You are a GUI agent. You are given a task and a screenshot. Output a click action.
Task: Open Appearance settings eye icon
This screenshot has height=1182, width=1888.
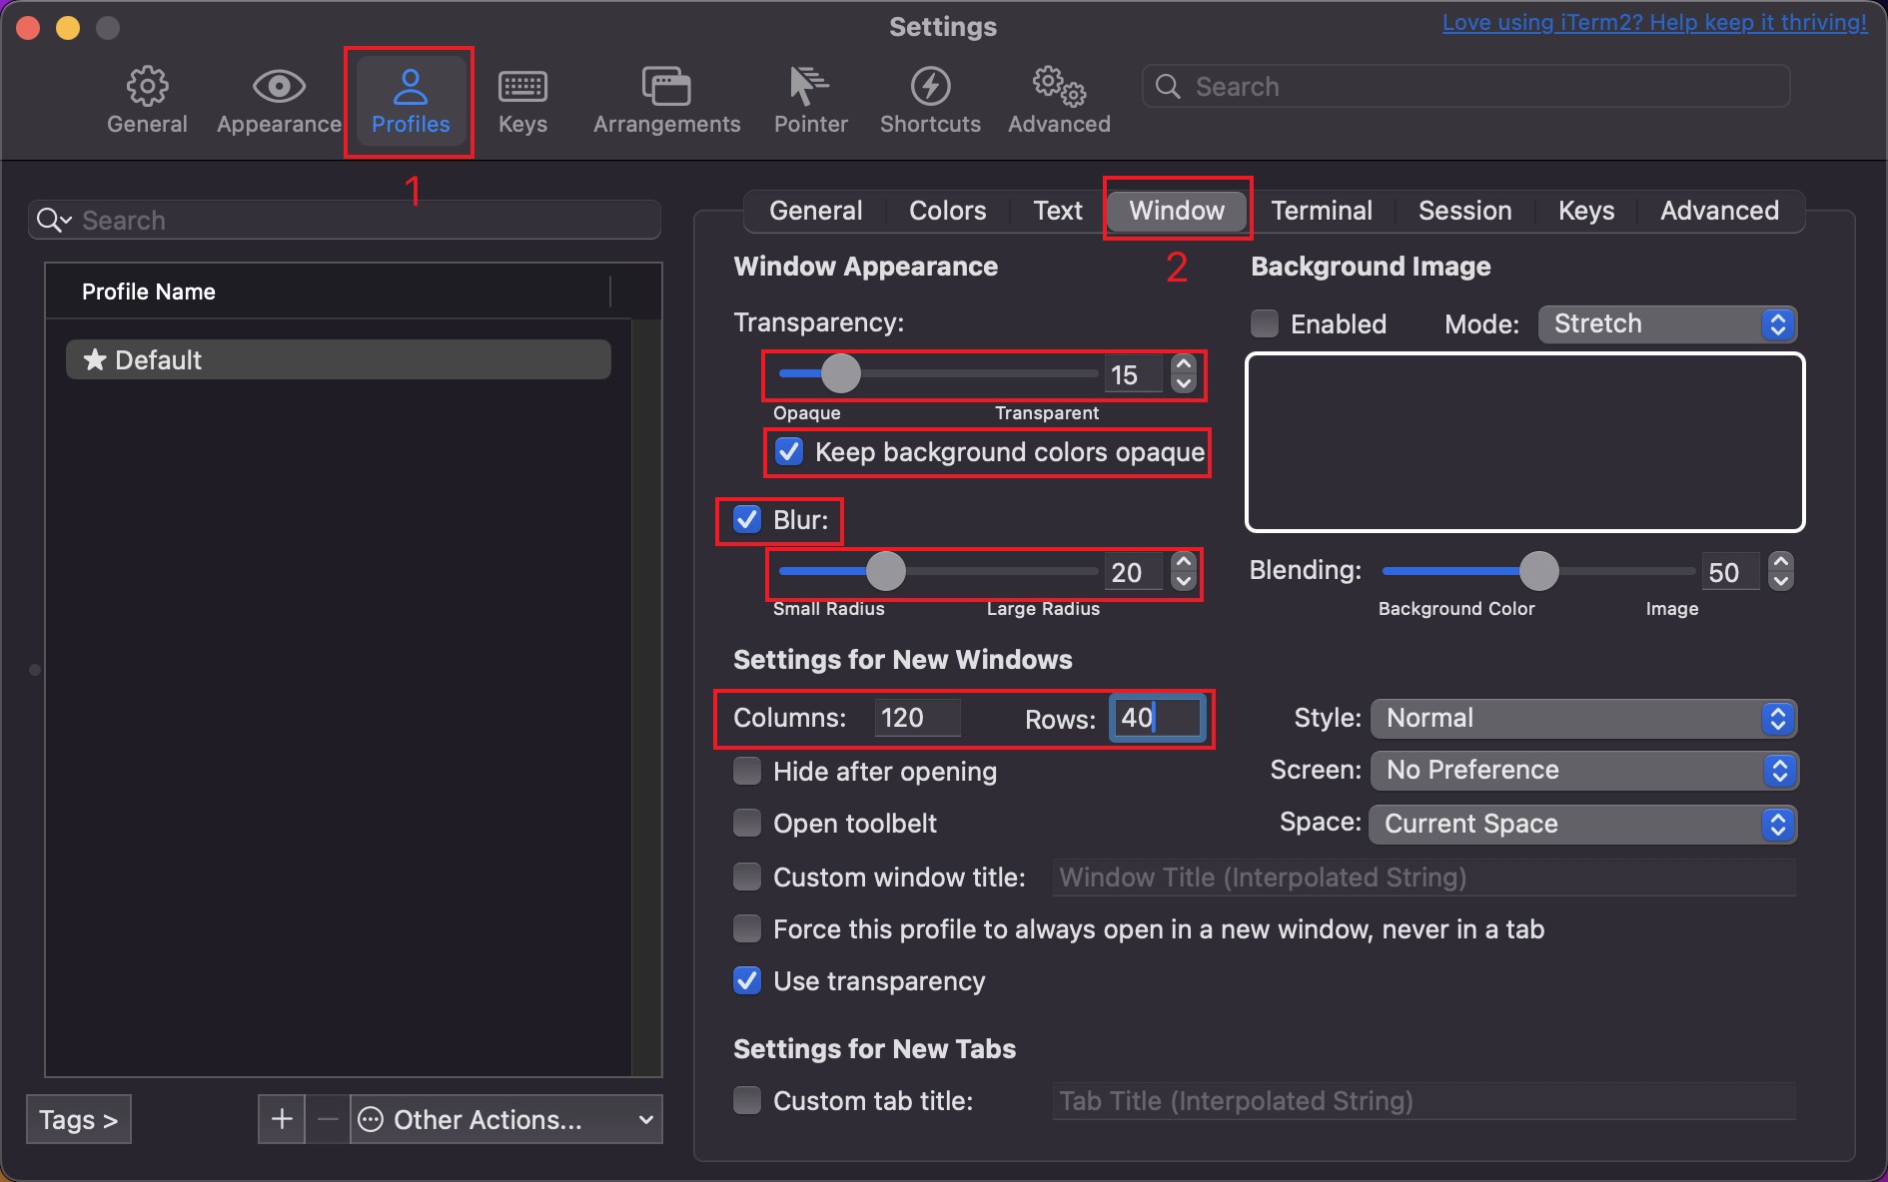[279, 87]
